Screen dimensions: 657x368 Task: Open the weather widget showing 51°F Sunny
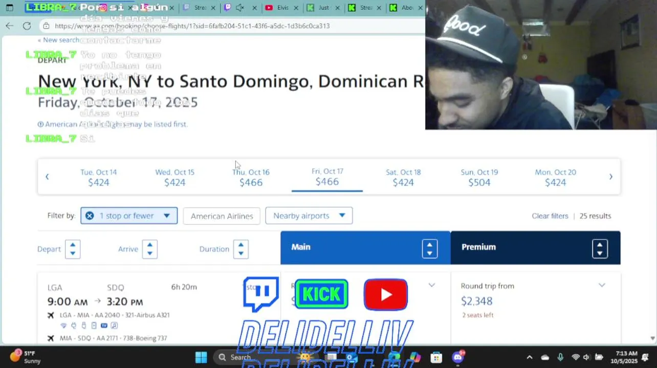26,357
